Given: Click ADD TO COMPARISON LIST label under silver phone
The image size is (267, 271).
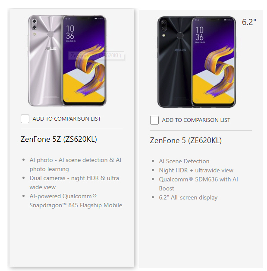Looking at the screenshot, I should click(x=66, y=119).
